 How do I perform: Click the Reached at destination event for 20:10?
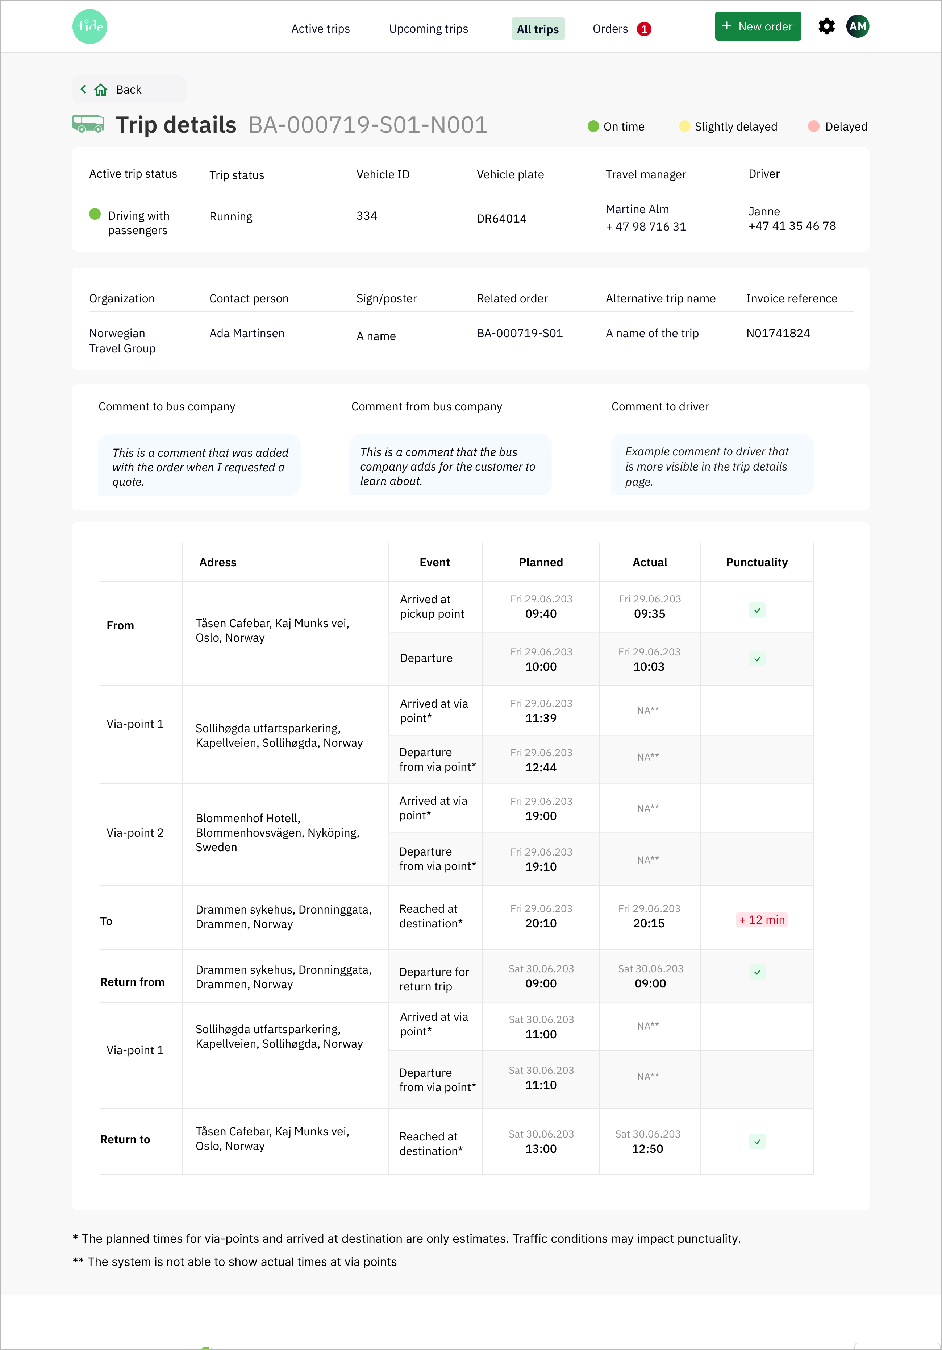[432, 916]
